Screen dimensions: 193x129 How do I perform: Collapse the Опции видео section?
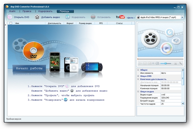[138, 92]
